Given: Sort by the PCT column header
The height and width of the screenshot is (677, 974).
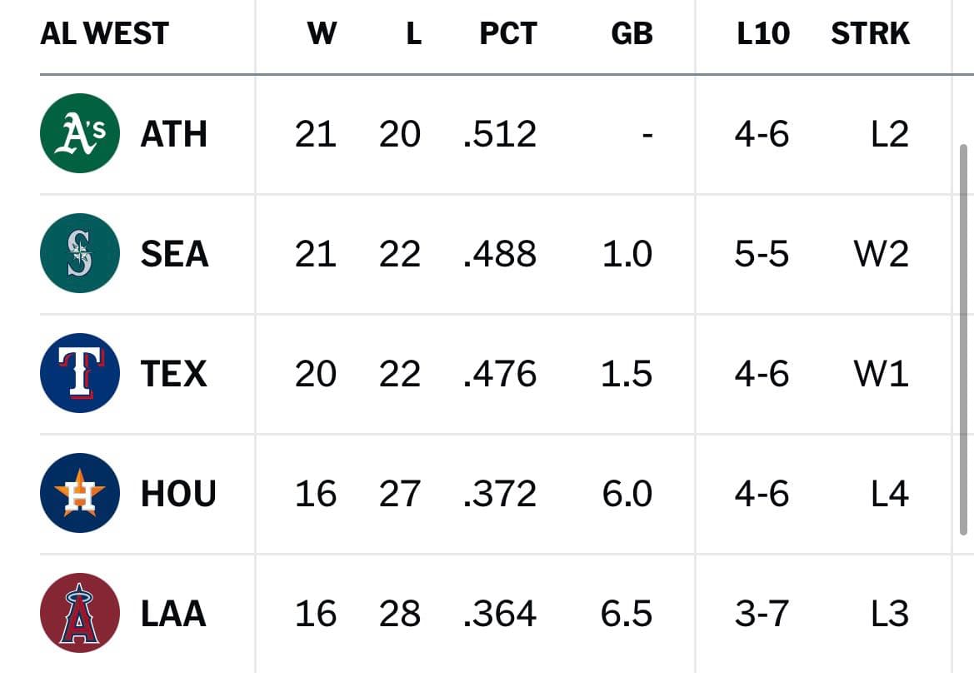Looking at the screenshot, I should (x=508, y=33).
